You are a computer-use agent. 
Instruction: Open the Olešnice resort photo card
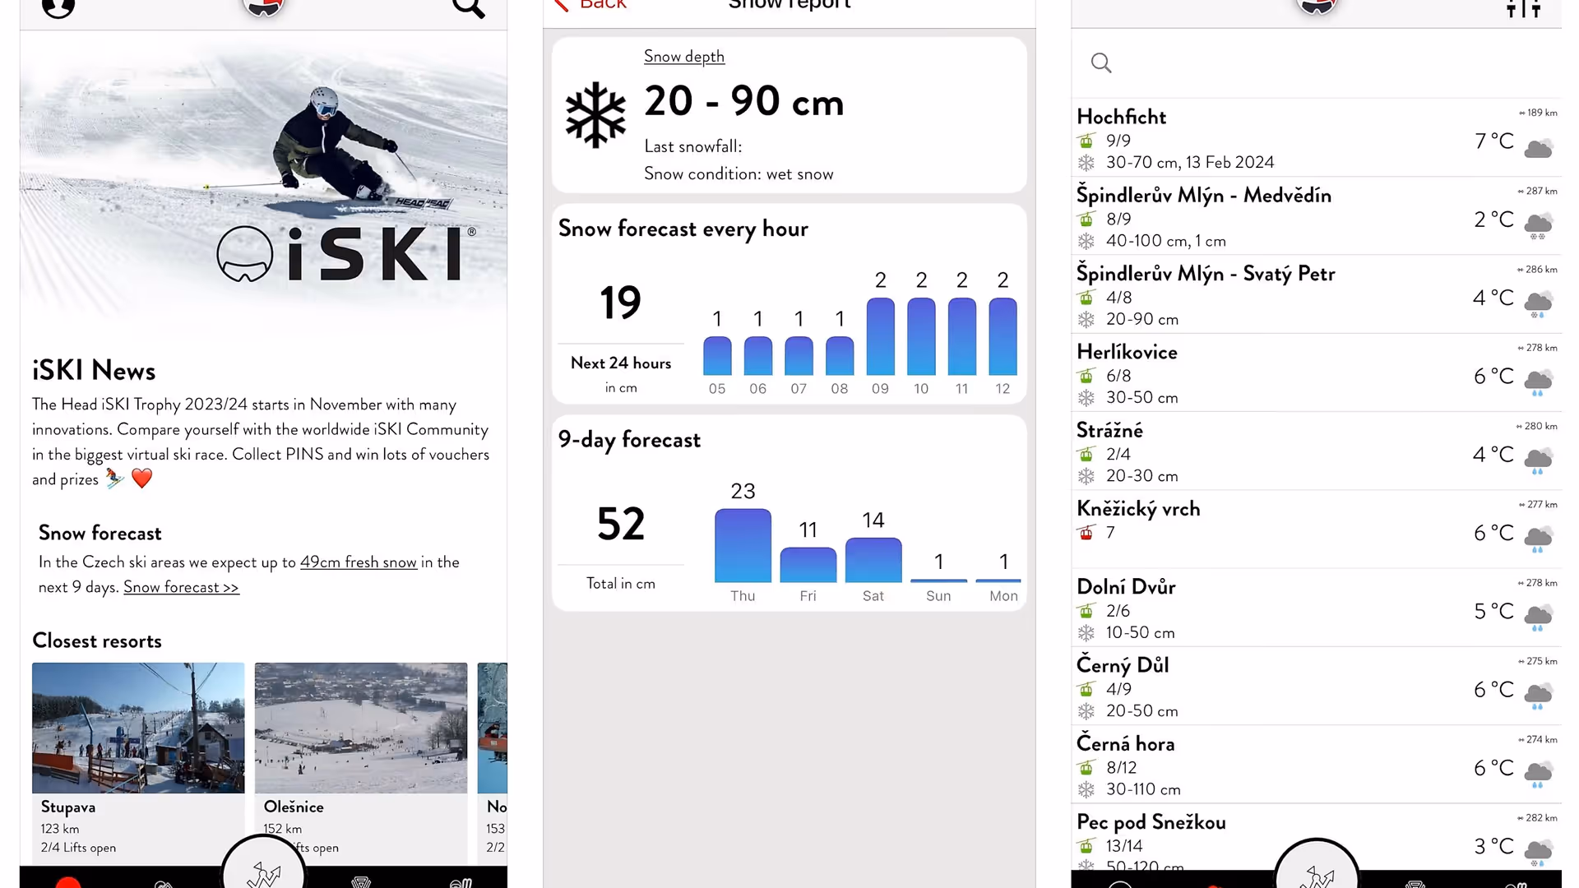(361, 728)
